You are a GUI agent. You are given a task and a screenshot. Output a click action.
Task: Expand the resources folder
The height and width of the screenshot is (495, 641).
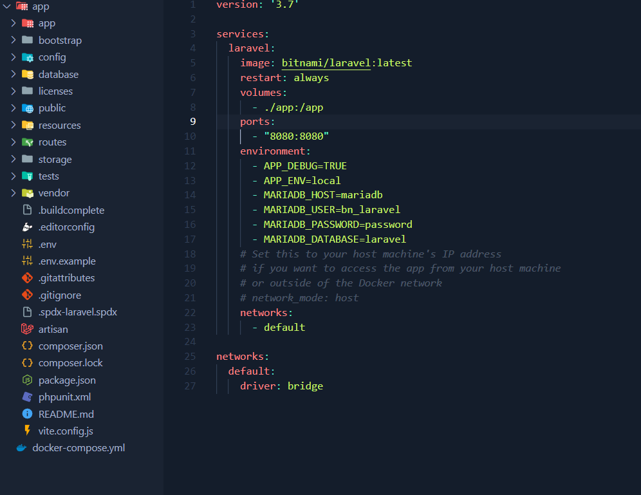(x=14, y=124)
